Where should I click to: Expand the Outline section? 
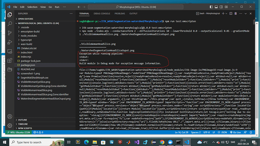coord(45,120)
